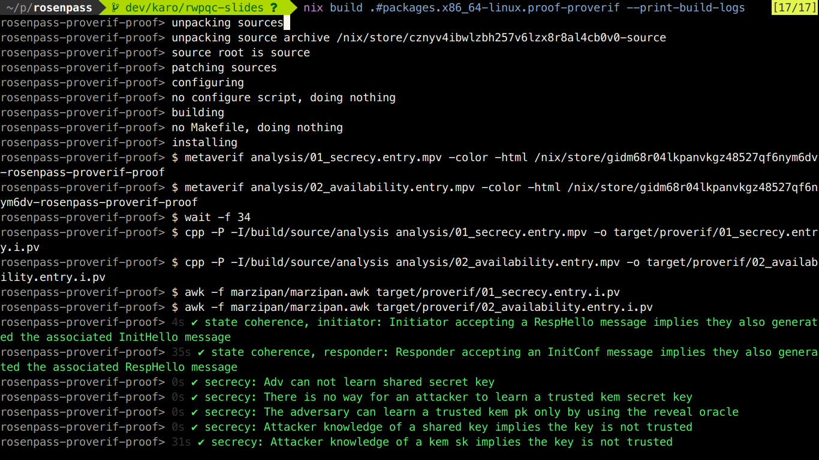The height and width of the screenshot is (460, 819).
Task: Click the checkmark for Adv can not learn shared secret key
Action: (194, 382)
